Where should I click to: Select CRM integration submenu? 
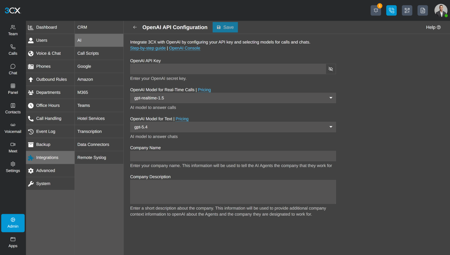99,27
